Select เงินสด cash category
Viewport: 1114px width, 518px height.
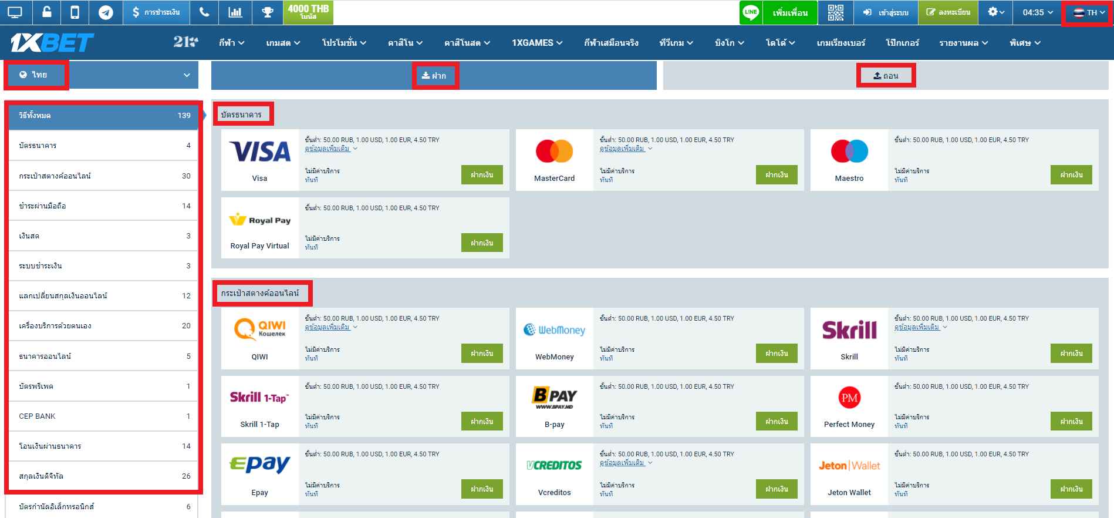coord(104,236)
